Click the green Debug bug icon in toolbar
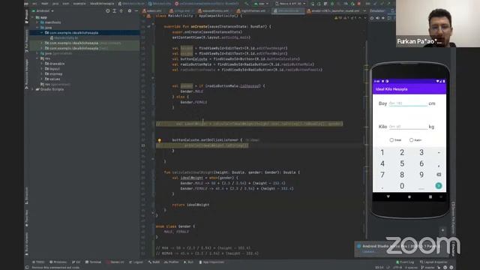The image size is (480, 270). tap(332, 4)
